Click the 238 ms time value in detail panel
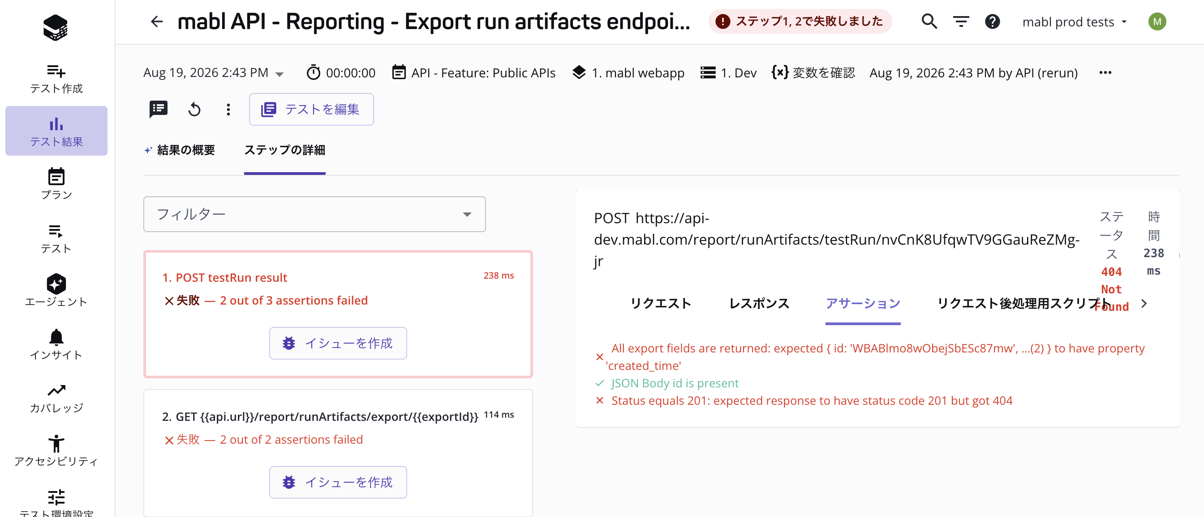1204x517 pixels. point(1153,262)
